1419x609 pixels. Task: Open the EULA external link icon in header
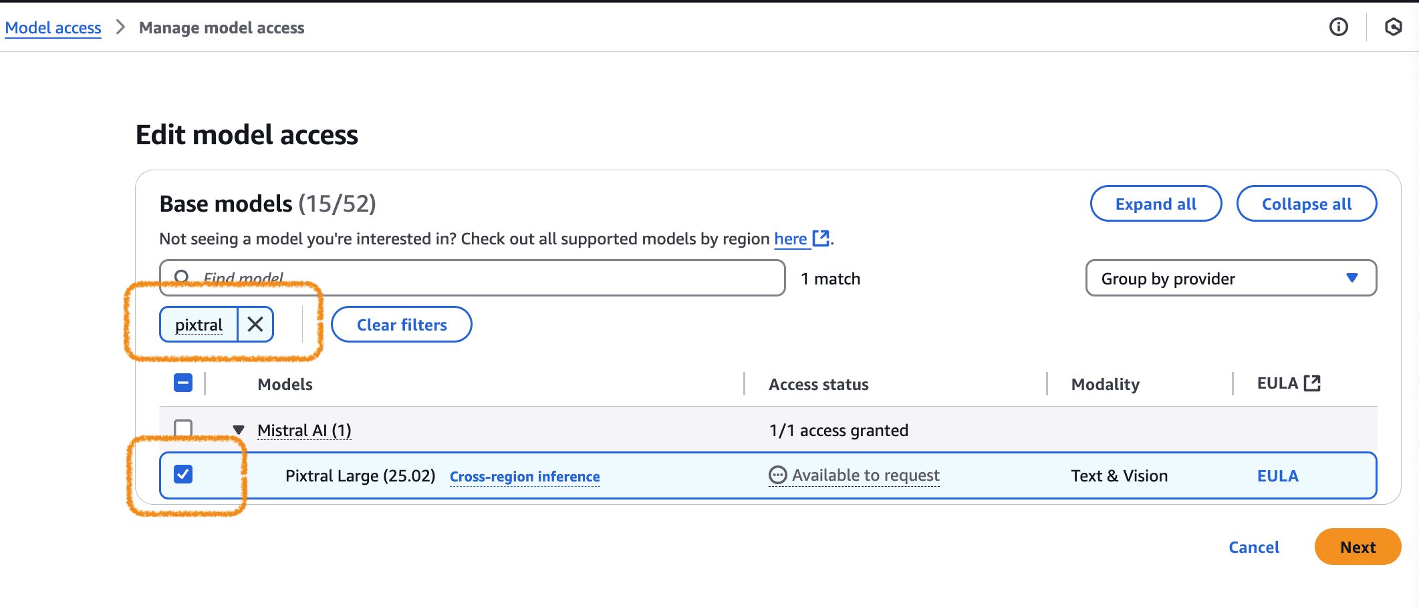click(1313, 382)
